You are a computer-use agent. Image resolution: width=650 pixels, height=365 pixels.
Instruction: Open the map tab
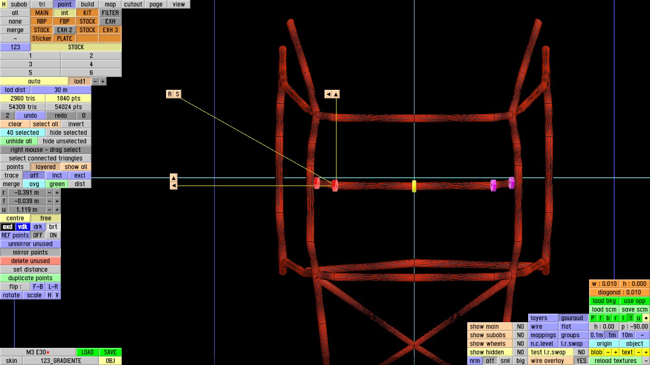tap(110, 4)
